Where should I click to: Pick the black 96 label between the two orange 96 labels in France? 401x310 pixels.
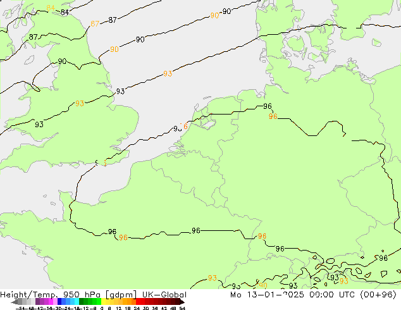[196, 231]
